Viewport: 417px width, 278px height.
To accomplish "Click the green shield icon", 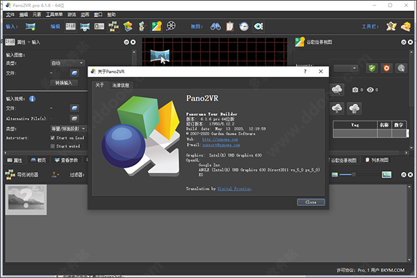I will [x=373, y=68].
